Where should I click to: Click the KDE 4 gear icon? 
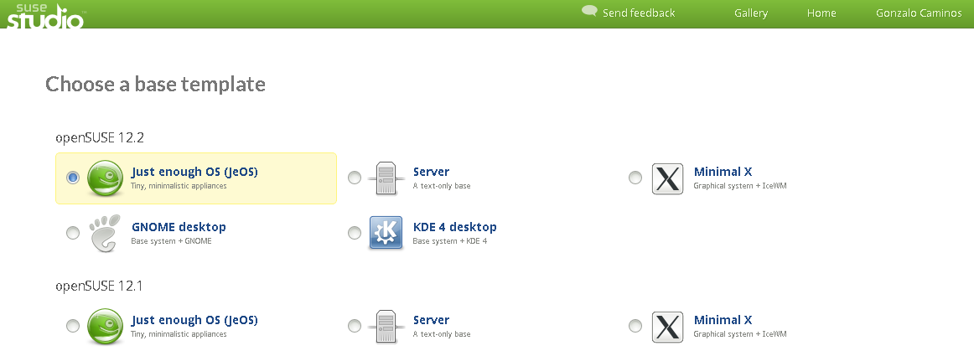pyautogui.click(x=386, y=233)
